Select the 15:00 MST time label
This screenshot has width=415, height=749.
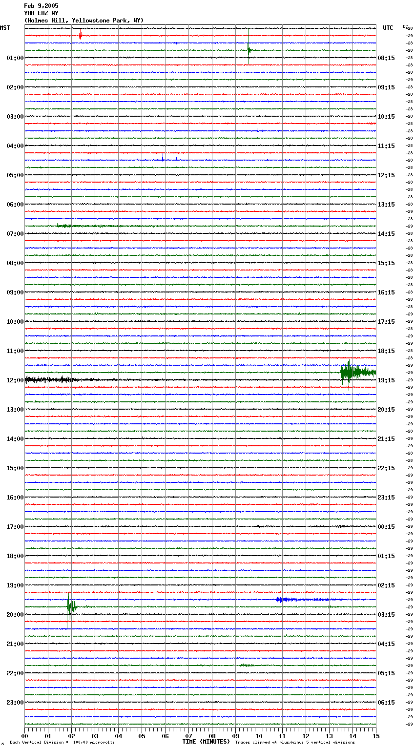tap(15, 468)
